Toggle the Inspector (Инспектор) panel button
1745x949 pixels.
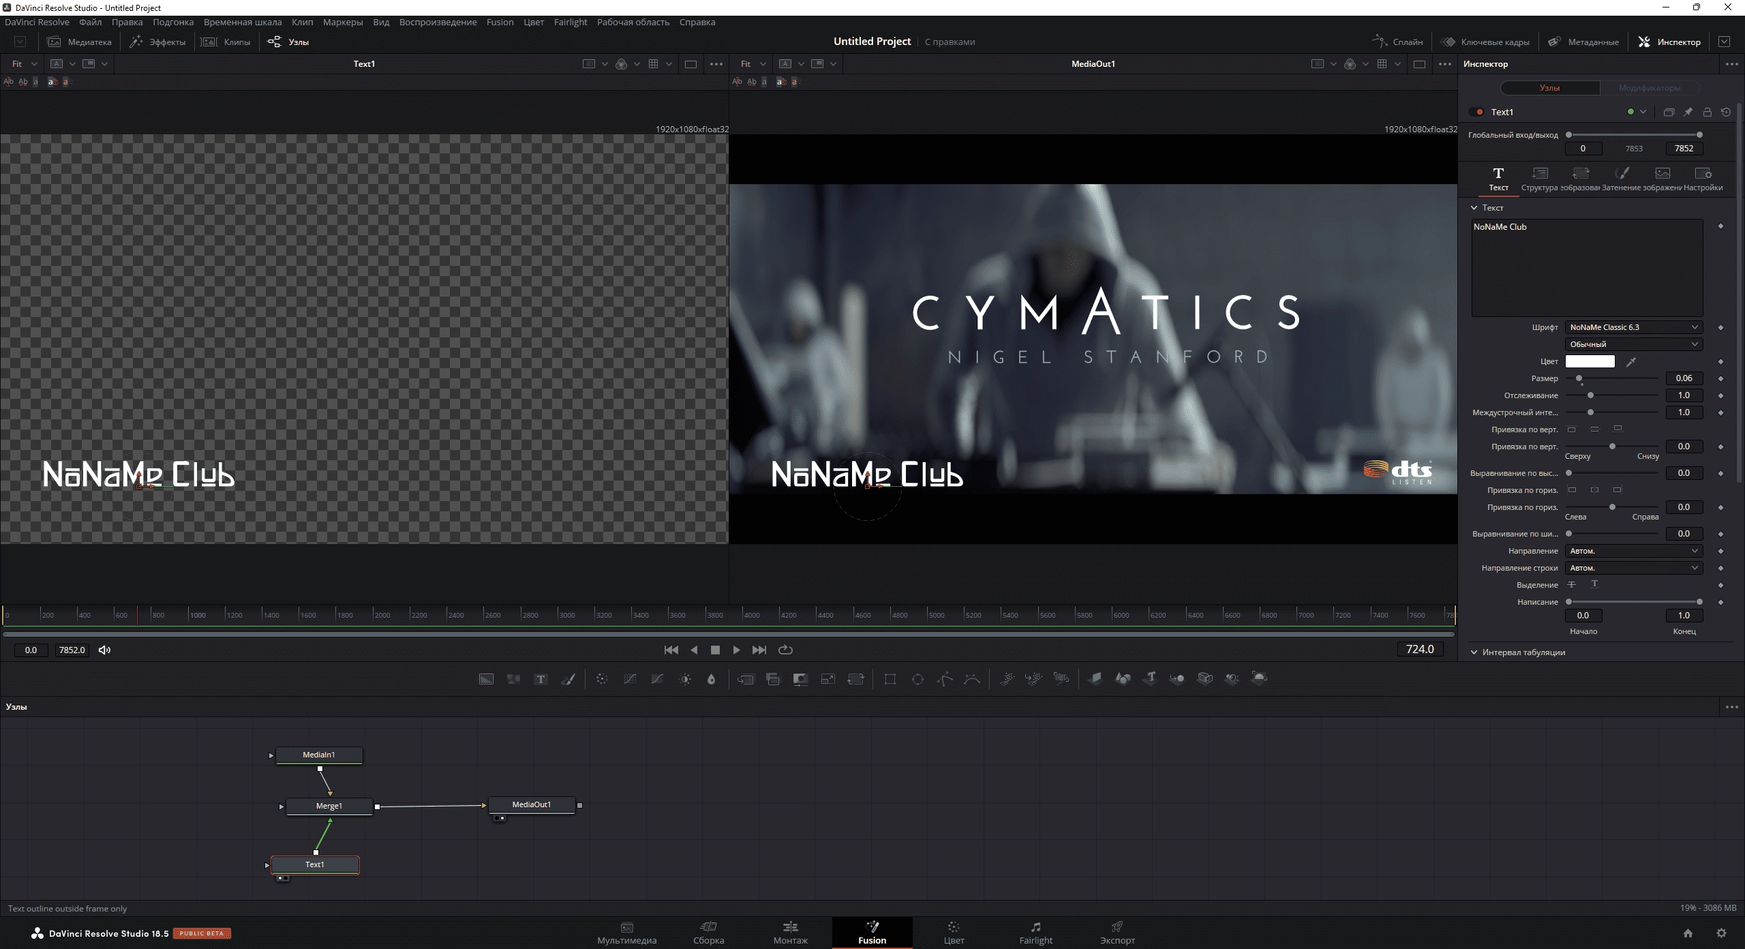coord(1669,42)
